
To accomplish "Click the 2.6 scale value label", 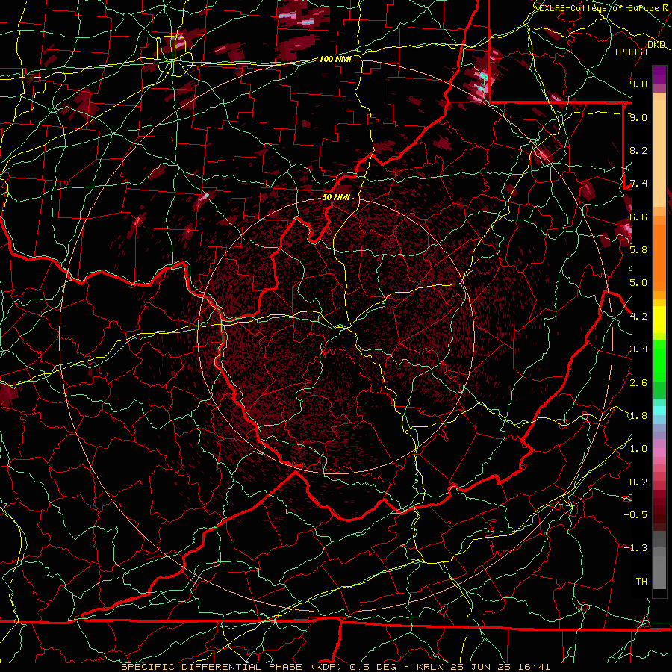I will pos(638,383).
